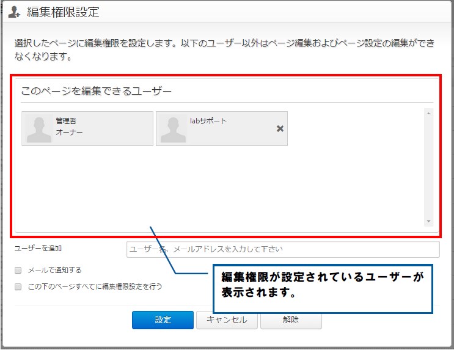
Task: Remove the labサポート user with the X icon
Action: click(x=280, y=128)
